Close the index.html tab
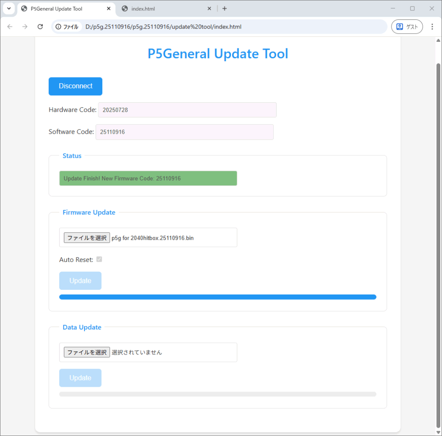The width and height of the screenshot is (442, 436). (x=209, y=9)
